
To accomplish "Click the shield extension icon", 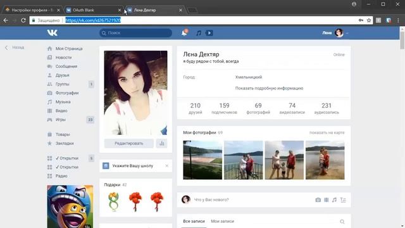I will tap(389, 20).
